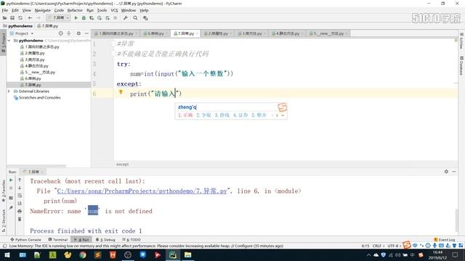Toggle soft-wrap in Run console
This screenshot has height=261, width=465.
tap(20, 196)
